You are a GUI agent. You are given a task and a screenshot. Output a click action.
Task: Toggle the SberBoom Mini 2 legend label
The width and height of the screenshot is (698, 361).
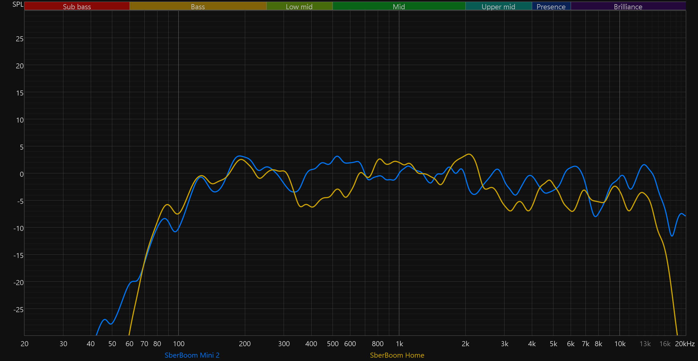[192, 355]
